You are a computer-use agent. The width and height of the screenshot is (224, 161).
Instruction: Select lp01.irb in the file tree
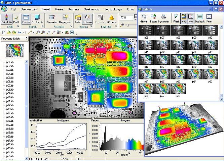point(9,62)
